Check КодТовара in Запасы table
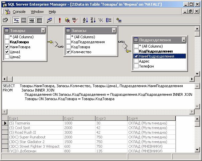The height and width of the screenshot is (161, 202). point(68,47)
